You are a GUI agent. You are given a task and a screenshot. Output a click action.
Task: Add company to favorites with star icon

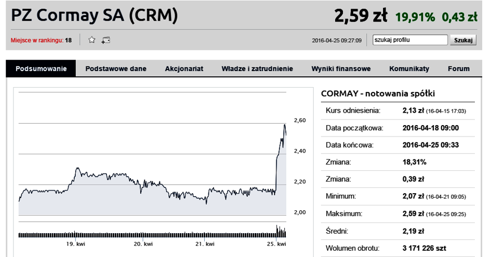[x=92, y=40]
